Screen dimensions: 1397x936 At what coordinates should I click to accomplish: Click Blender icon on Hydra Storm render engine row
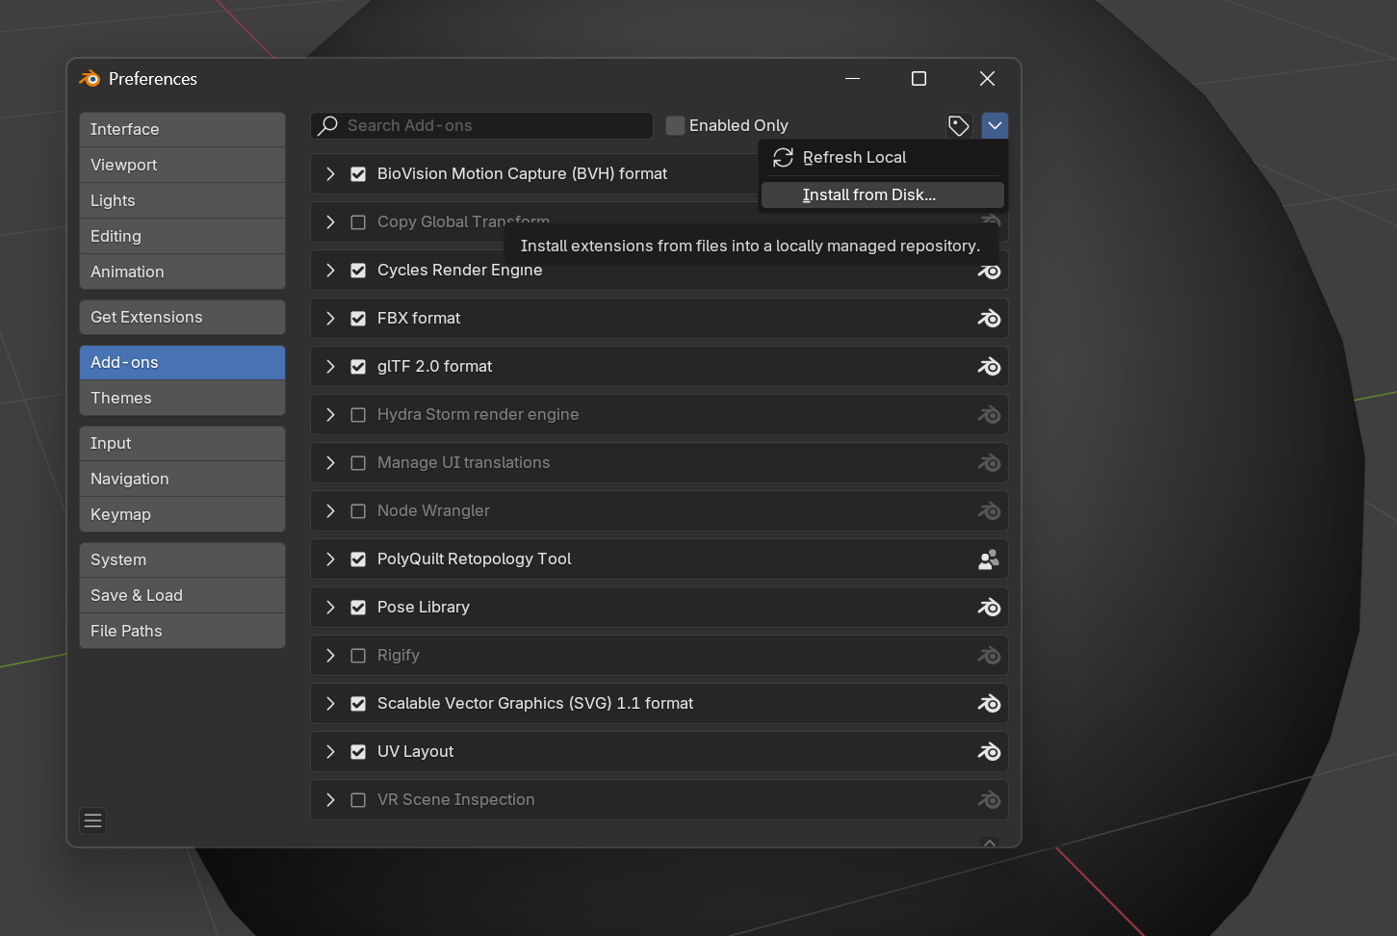(989, 414)
